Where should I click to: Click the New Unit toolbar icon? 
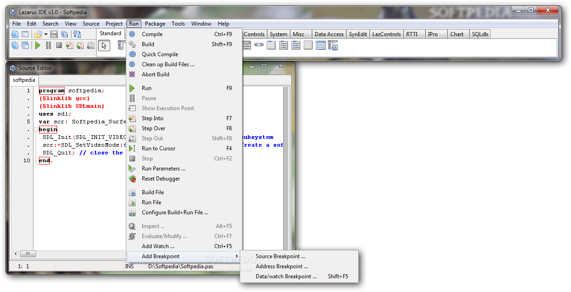tap(15, 34)
